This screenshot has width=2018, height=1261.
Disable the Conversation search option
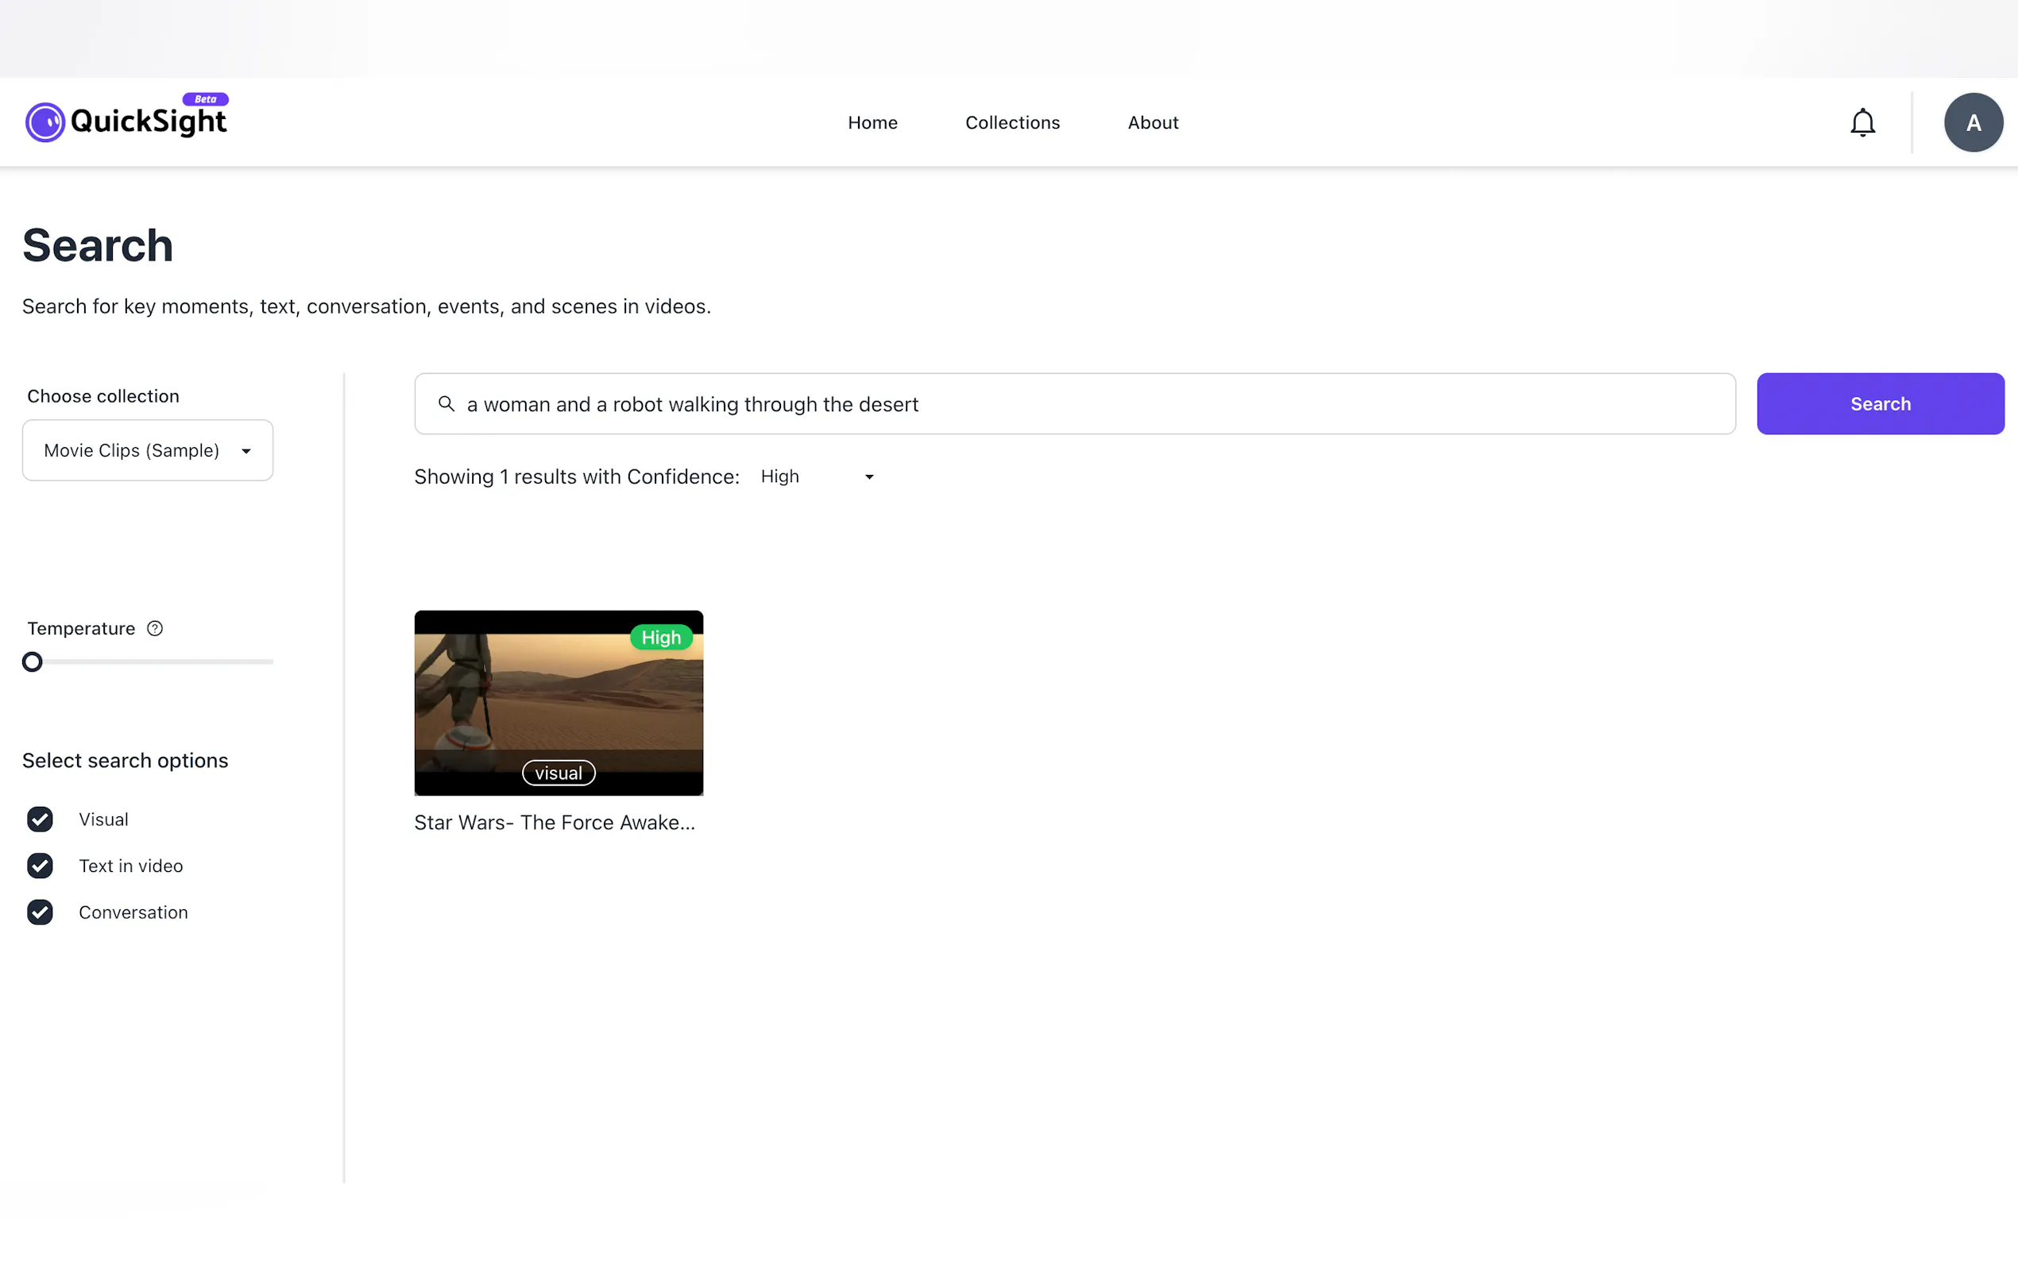(x=40, y=912)
